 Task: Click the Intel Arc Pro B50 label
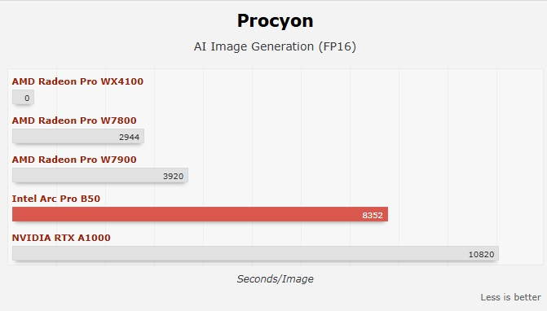click(x=55, y=199)
